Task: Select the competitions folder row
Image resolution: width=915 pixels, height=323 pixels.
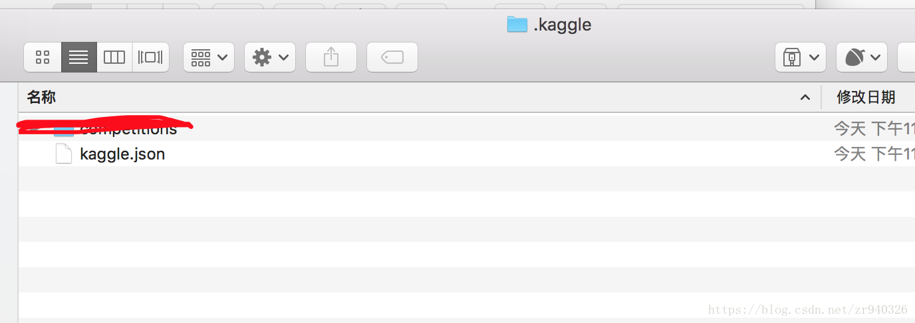Action: [467, 128]
